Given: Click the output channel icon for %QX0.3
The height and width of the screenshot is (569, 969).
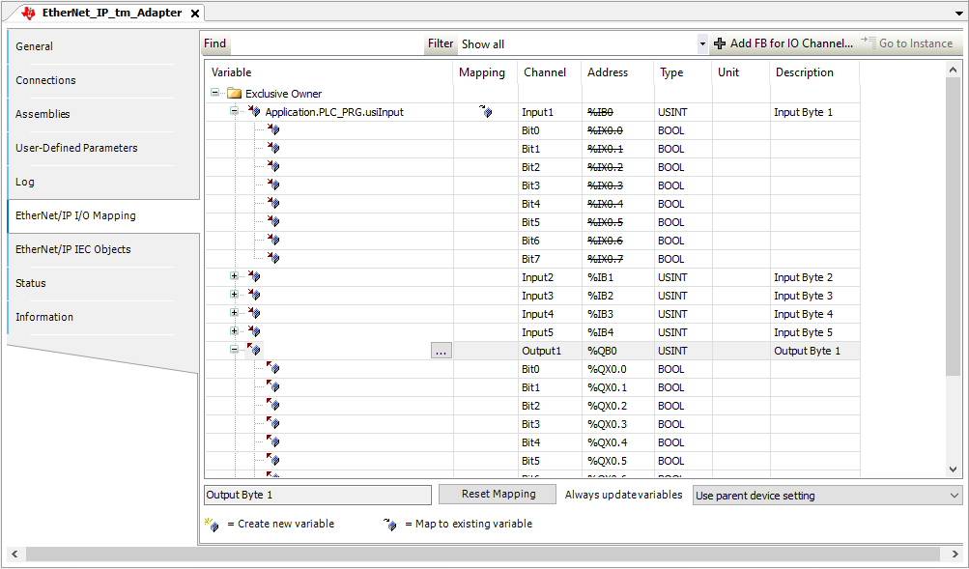Looking at the screenshot, I should coord(272,424).
